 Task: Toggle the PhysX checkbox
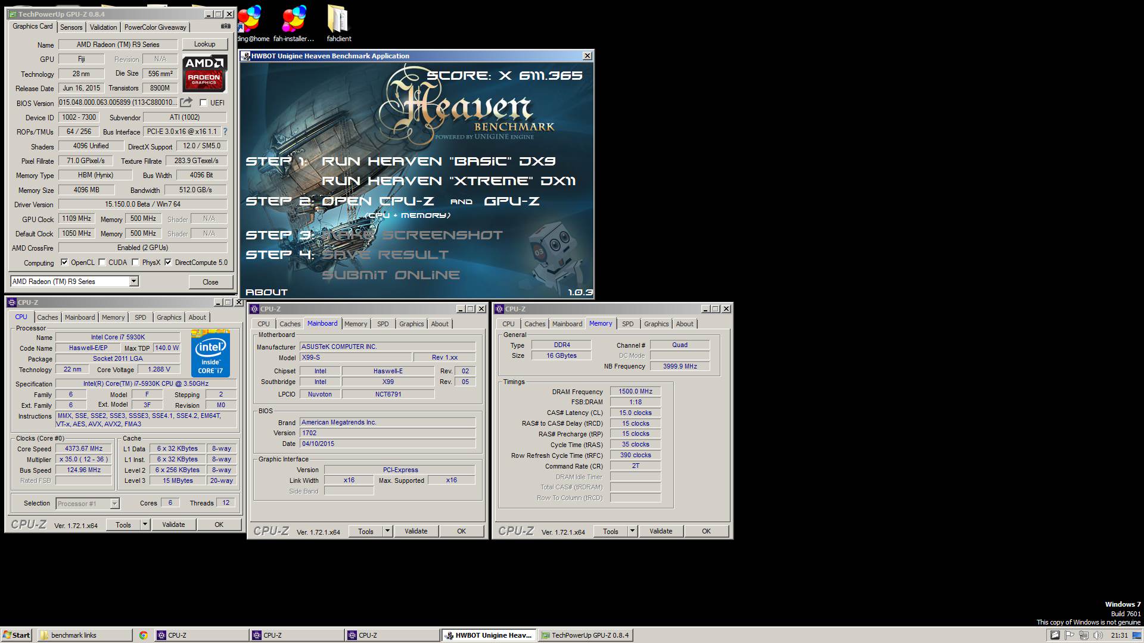135,263
